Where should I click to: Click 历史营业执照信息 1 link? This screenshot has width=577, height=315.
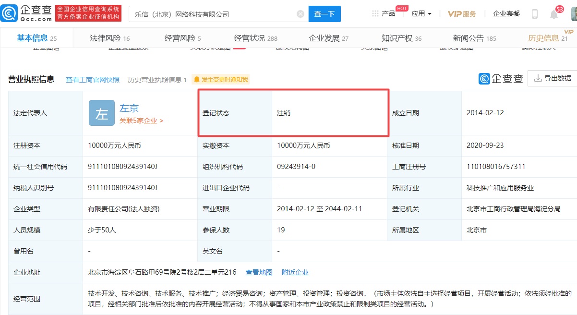click(x=154, y=80)
